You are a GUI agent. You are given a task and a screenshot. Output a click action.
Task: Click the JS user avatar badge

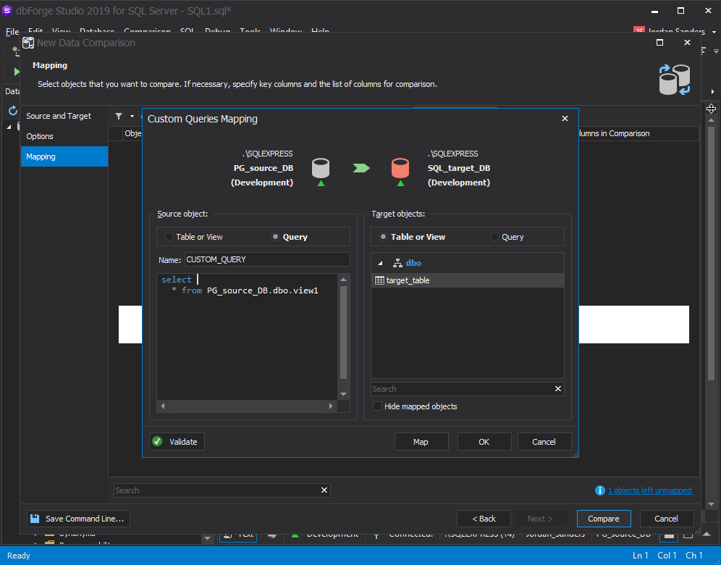[x=638, y=31]
